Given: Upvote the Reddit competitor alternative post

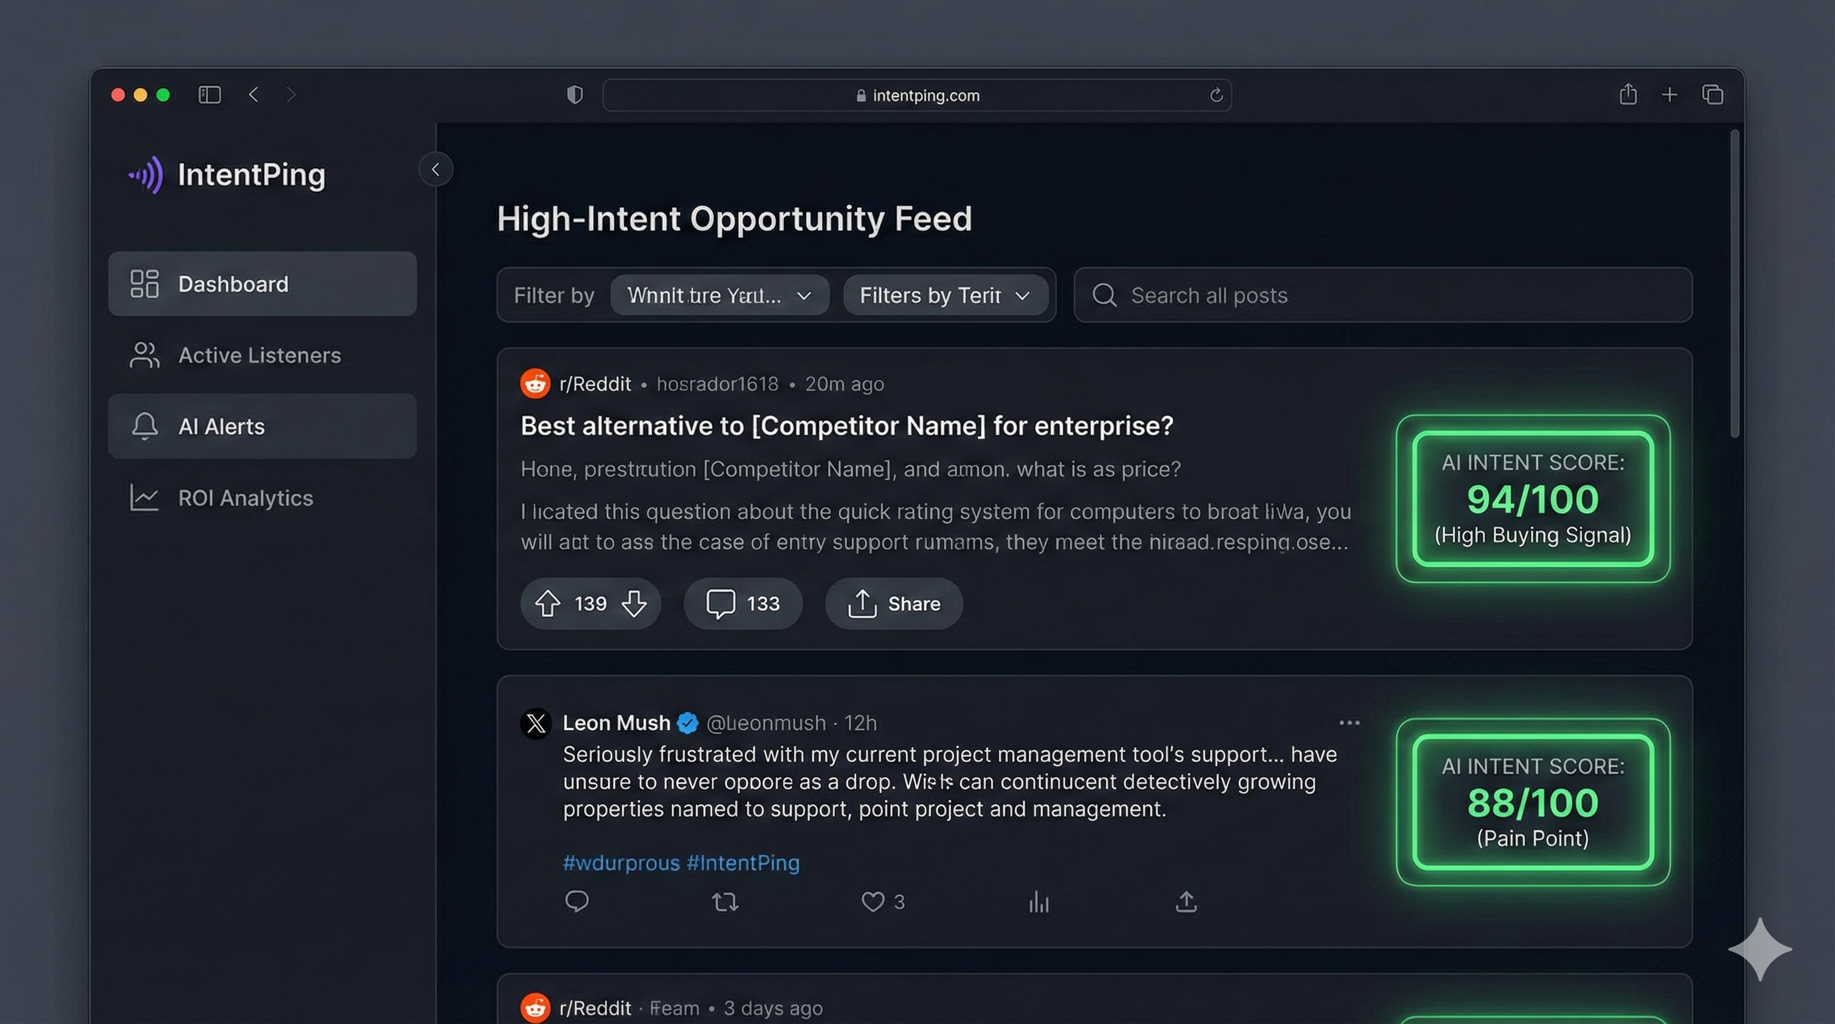Looking at the screenshot, I should click(x=548, y=603).
